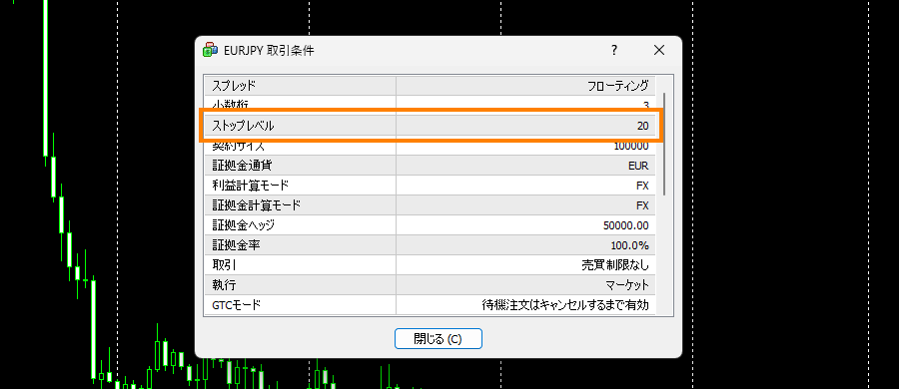The width and height of the screenshot is (899, 389).
Task: Click the 100.0% margin rate value
Action: 630,245
